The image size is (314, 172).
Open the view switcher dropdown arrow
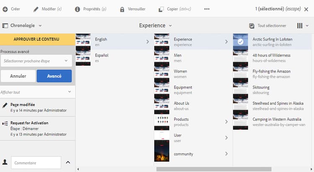(307, 26)
